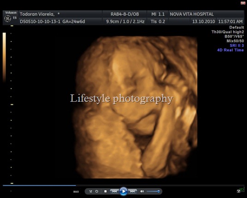Skip ahead with the next button
247x198 pixels.
click(x=133, y=192)
